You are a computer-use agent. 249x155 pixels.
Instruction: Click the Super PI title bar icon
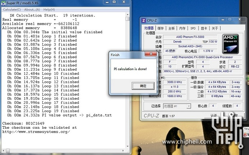pos(3,3)
